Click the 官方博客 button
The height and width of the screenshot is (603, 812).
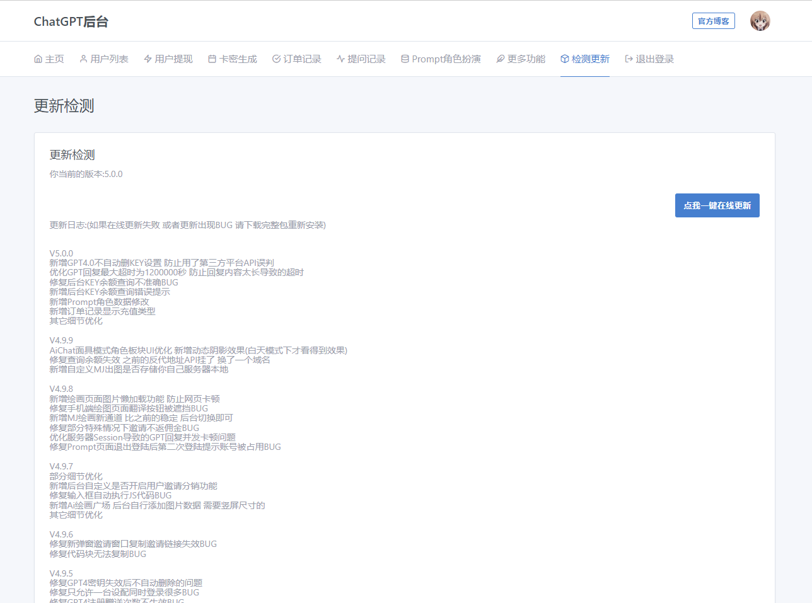point(713,21)
